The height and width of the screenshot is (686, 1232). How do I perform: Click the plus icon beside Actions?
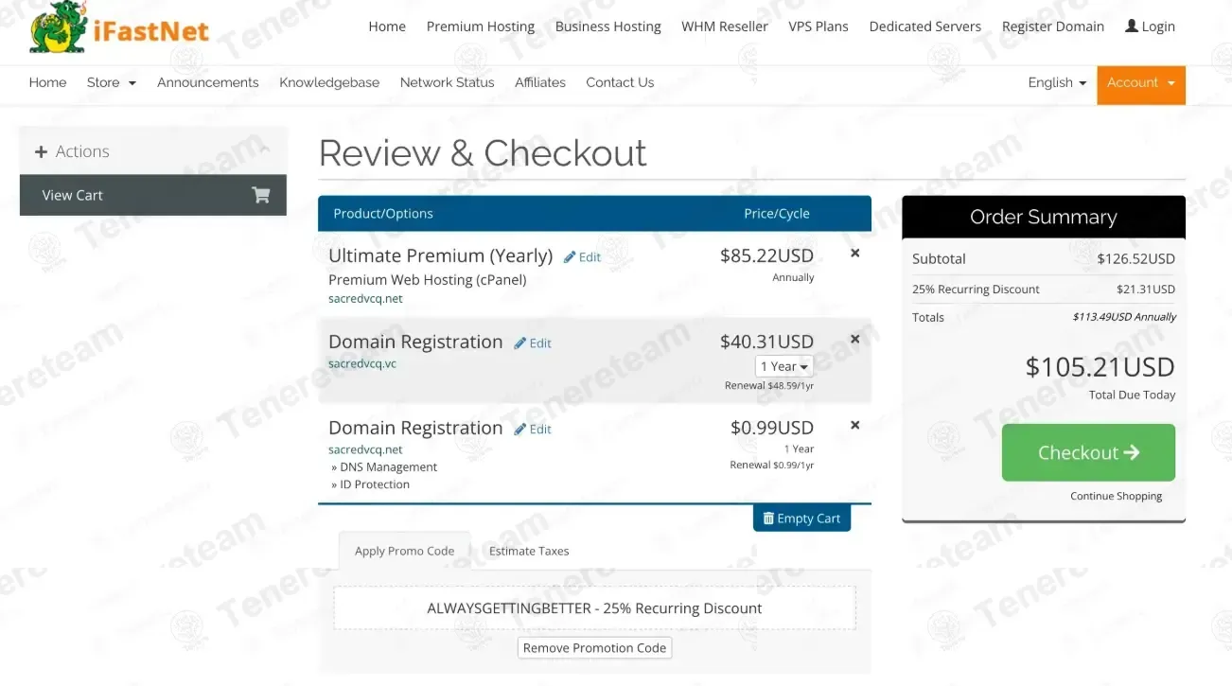coord(41,151)
